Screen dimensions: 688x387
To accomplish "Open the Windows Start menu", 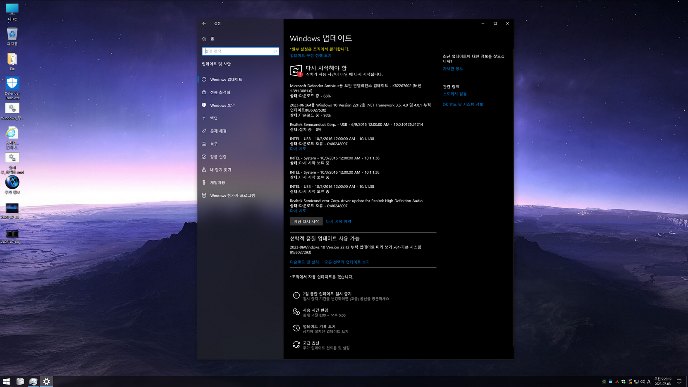I will tap(7, 382).
